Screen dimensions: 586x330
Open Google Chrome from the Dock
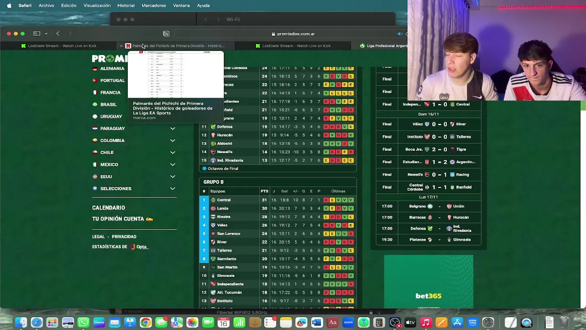(x=146, y=323)
